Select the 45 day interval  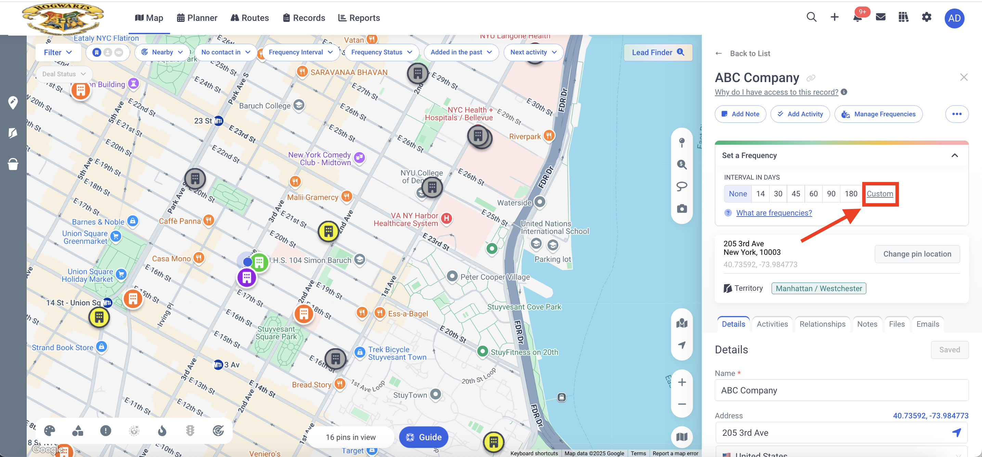796,194
